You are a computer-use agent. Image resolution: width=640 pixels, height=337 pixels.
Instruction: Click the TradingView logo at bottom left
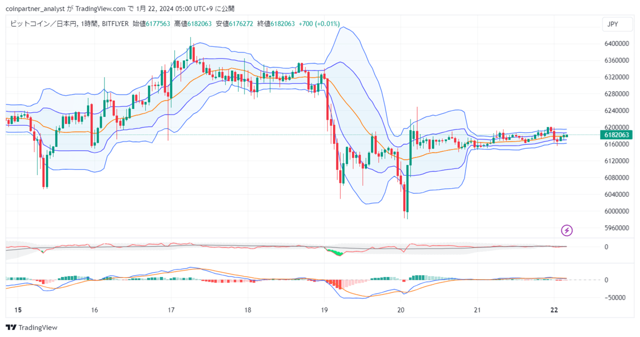click(31, 328)
